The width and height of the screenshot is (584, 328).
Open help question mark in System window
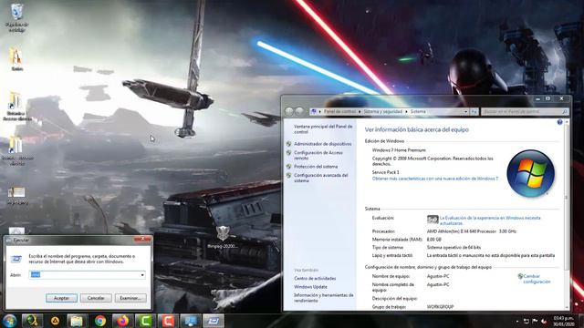pos(559,122)
